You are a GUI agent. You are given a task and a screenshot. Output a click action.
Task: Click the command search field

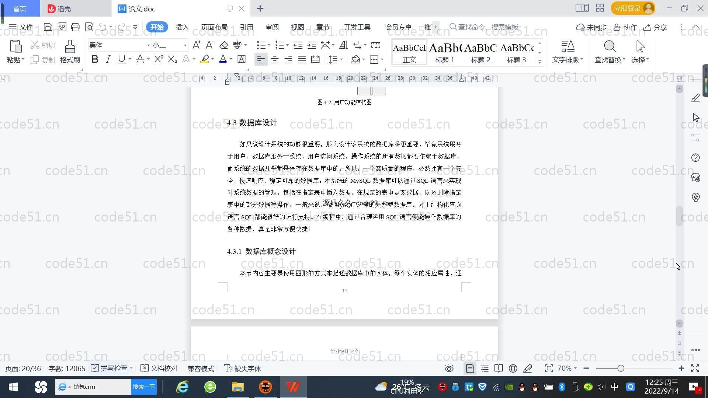point(484,27)
